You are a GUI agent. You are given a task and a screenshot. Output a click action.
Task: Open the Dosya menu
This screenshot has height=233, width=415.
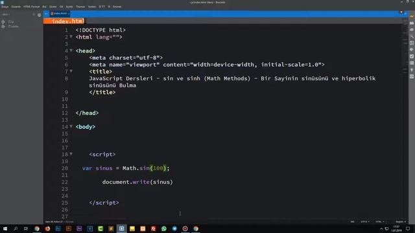click(x=5, y=6)
